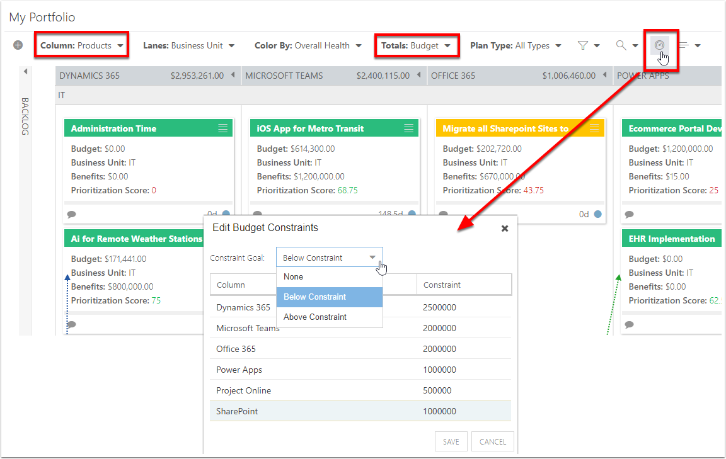The image size is (726, 459).
Task: Click the Save button
Action: click(x=451, y=441)
